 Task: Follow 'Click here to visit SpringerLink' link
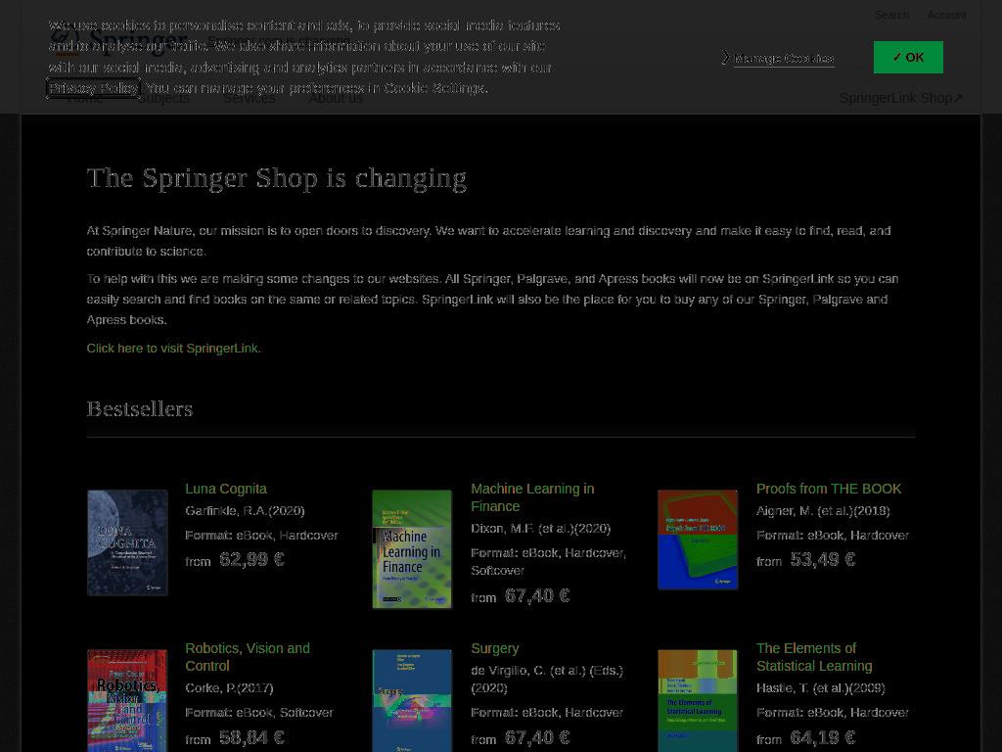pos(174,348)
